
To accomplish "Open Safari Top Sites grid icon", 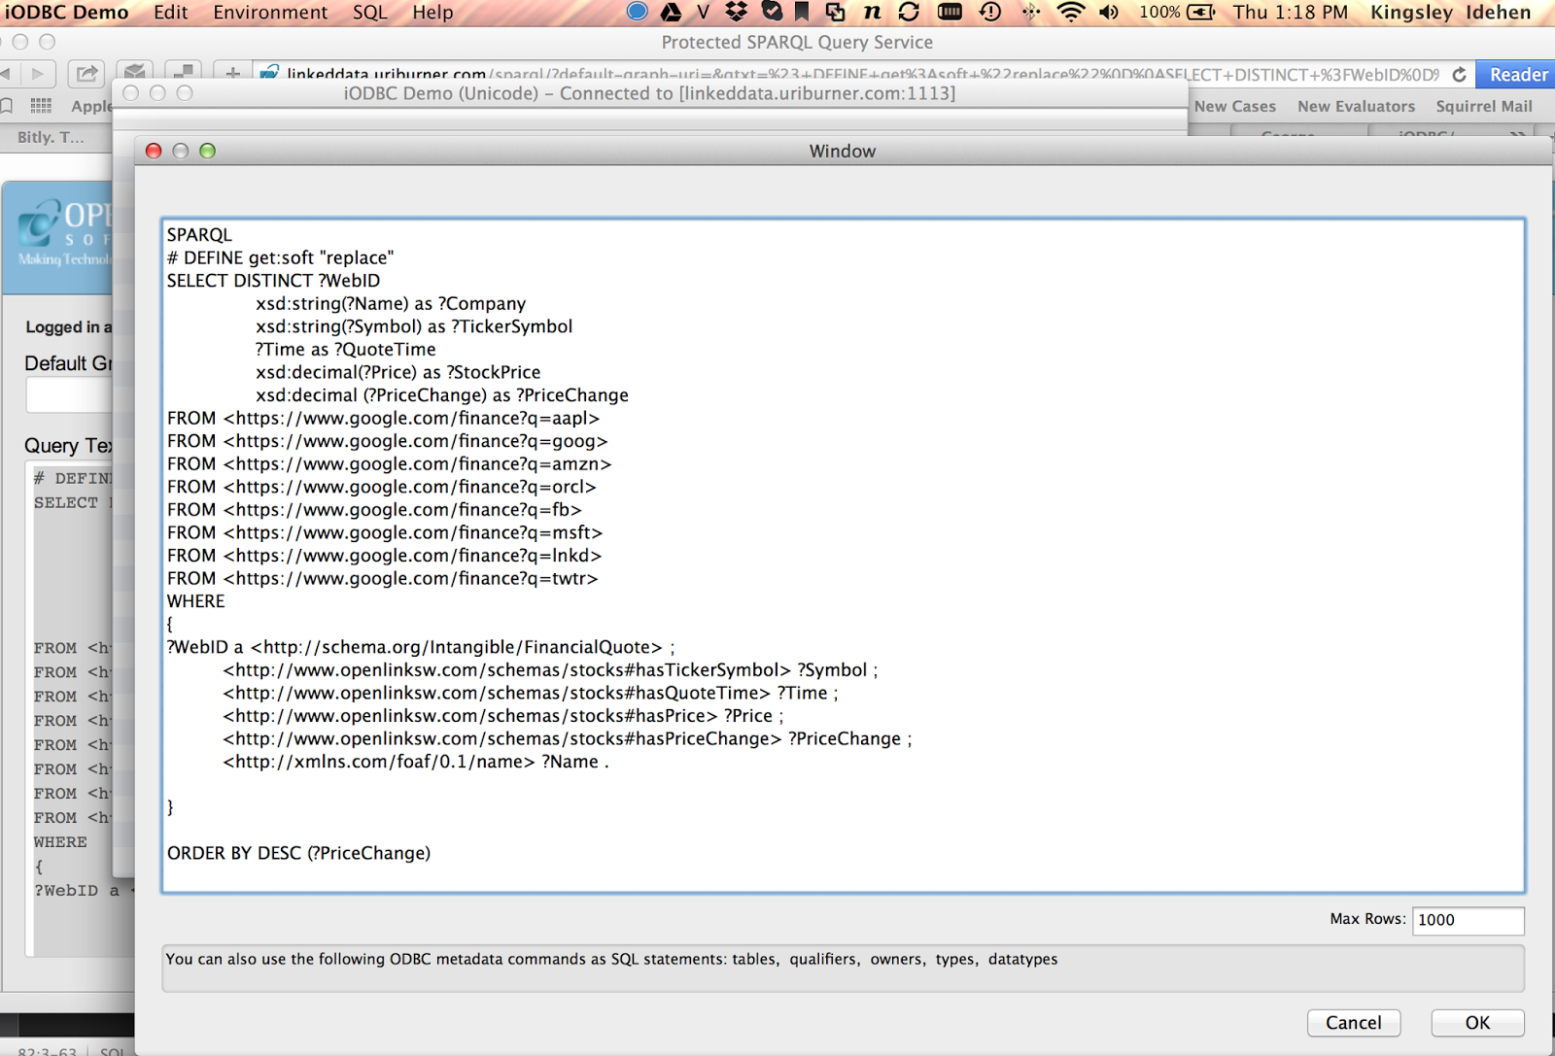I will pos(41,106).
